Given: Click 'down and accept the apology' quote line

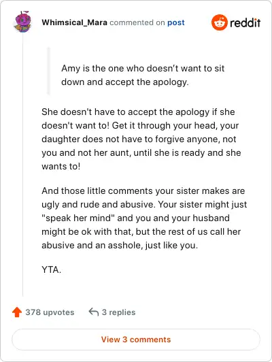Looking at the screenshot, I should point(125,82).
